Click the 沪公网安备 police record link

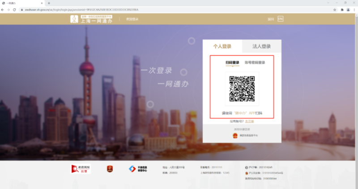pyautogui.click(x=265, y=173)
